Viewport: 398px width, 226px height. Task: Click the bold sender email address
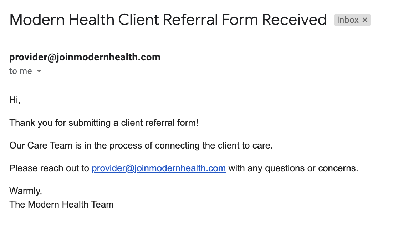85,57
